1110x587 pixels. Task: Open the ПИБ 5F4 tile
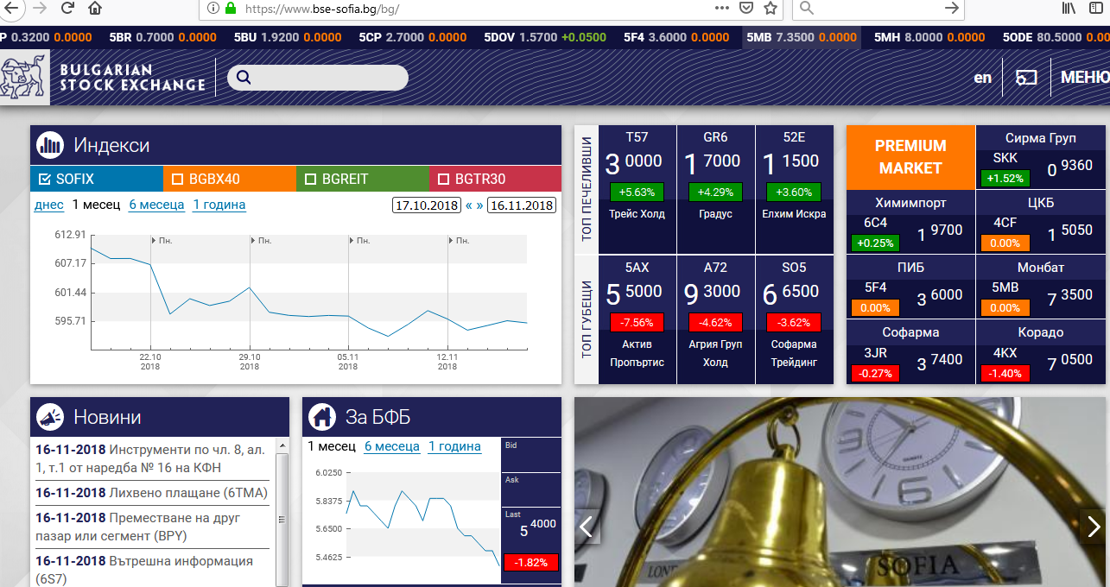[910, 287]
